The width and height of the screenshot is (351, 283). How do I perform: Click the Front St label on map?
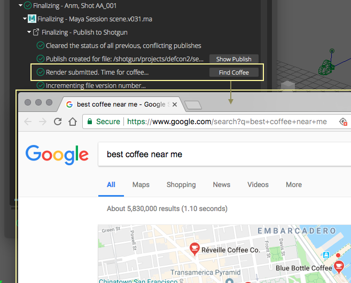tap(267, 249)
